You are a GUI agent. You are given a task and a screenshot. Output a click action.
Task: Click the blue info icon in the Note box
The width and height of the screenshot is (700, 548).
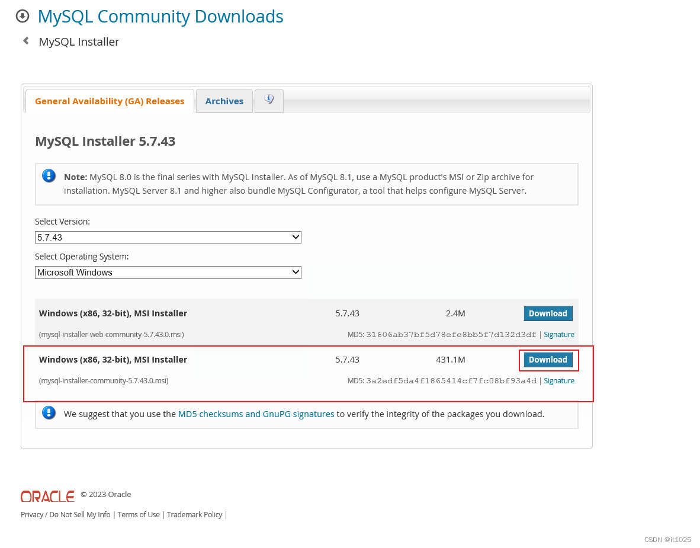[49, 176]
